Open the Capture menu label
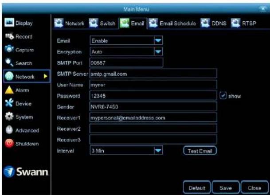270x195 pixels. (25, 50)
